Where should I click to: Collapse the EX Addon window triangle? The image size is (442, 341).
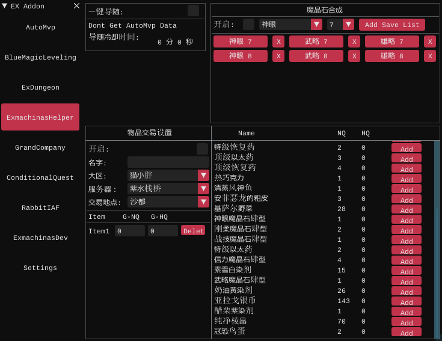[5, 6]
